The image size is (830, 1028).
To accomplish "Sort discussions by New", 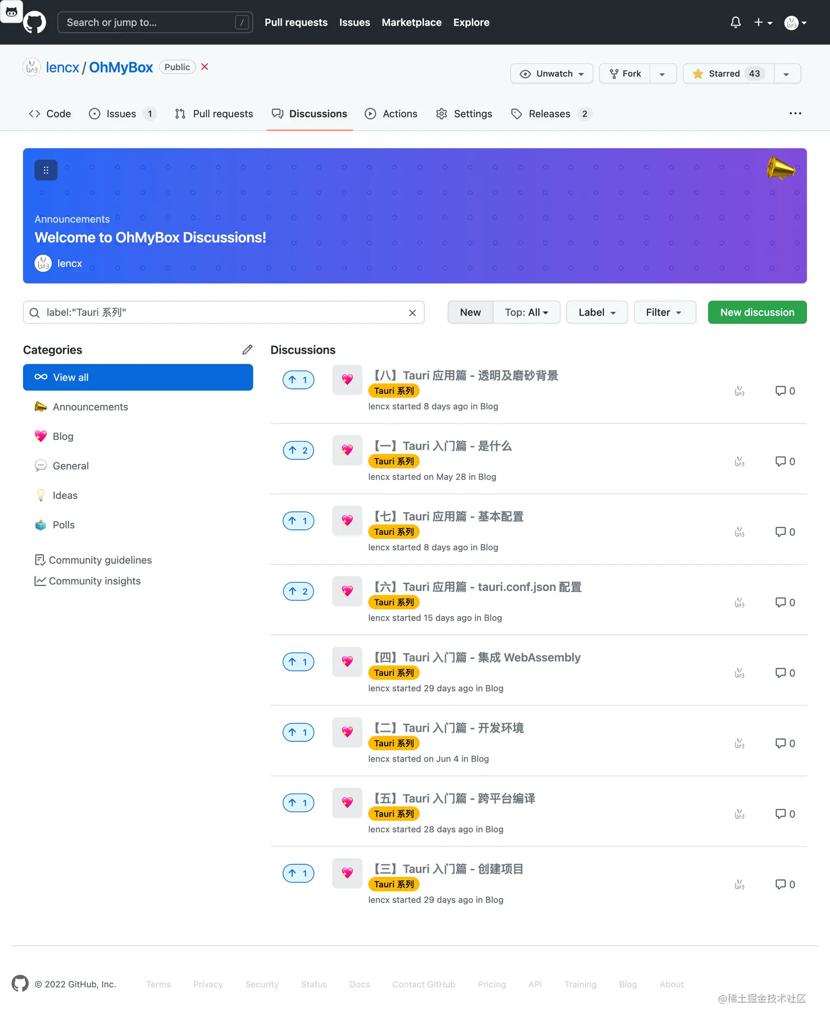I will click(x=470, y=312).
